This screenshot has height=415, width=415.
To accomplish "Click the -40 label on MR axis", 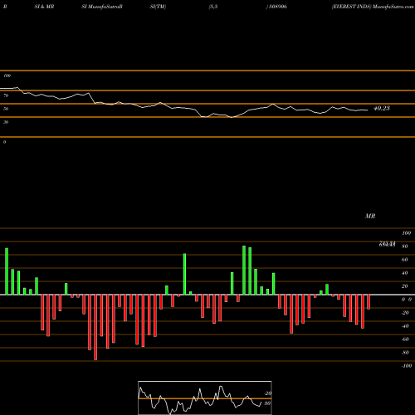I will tap(405, 326).
